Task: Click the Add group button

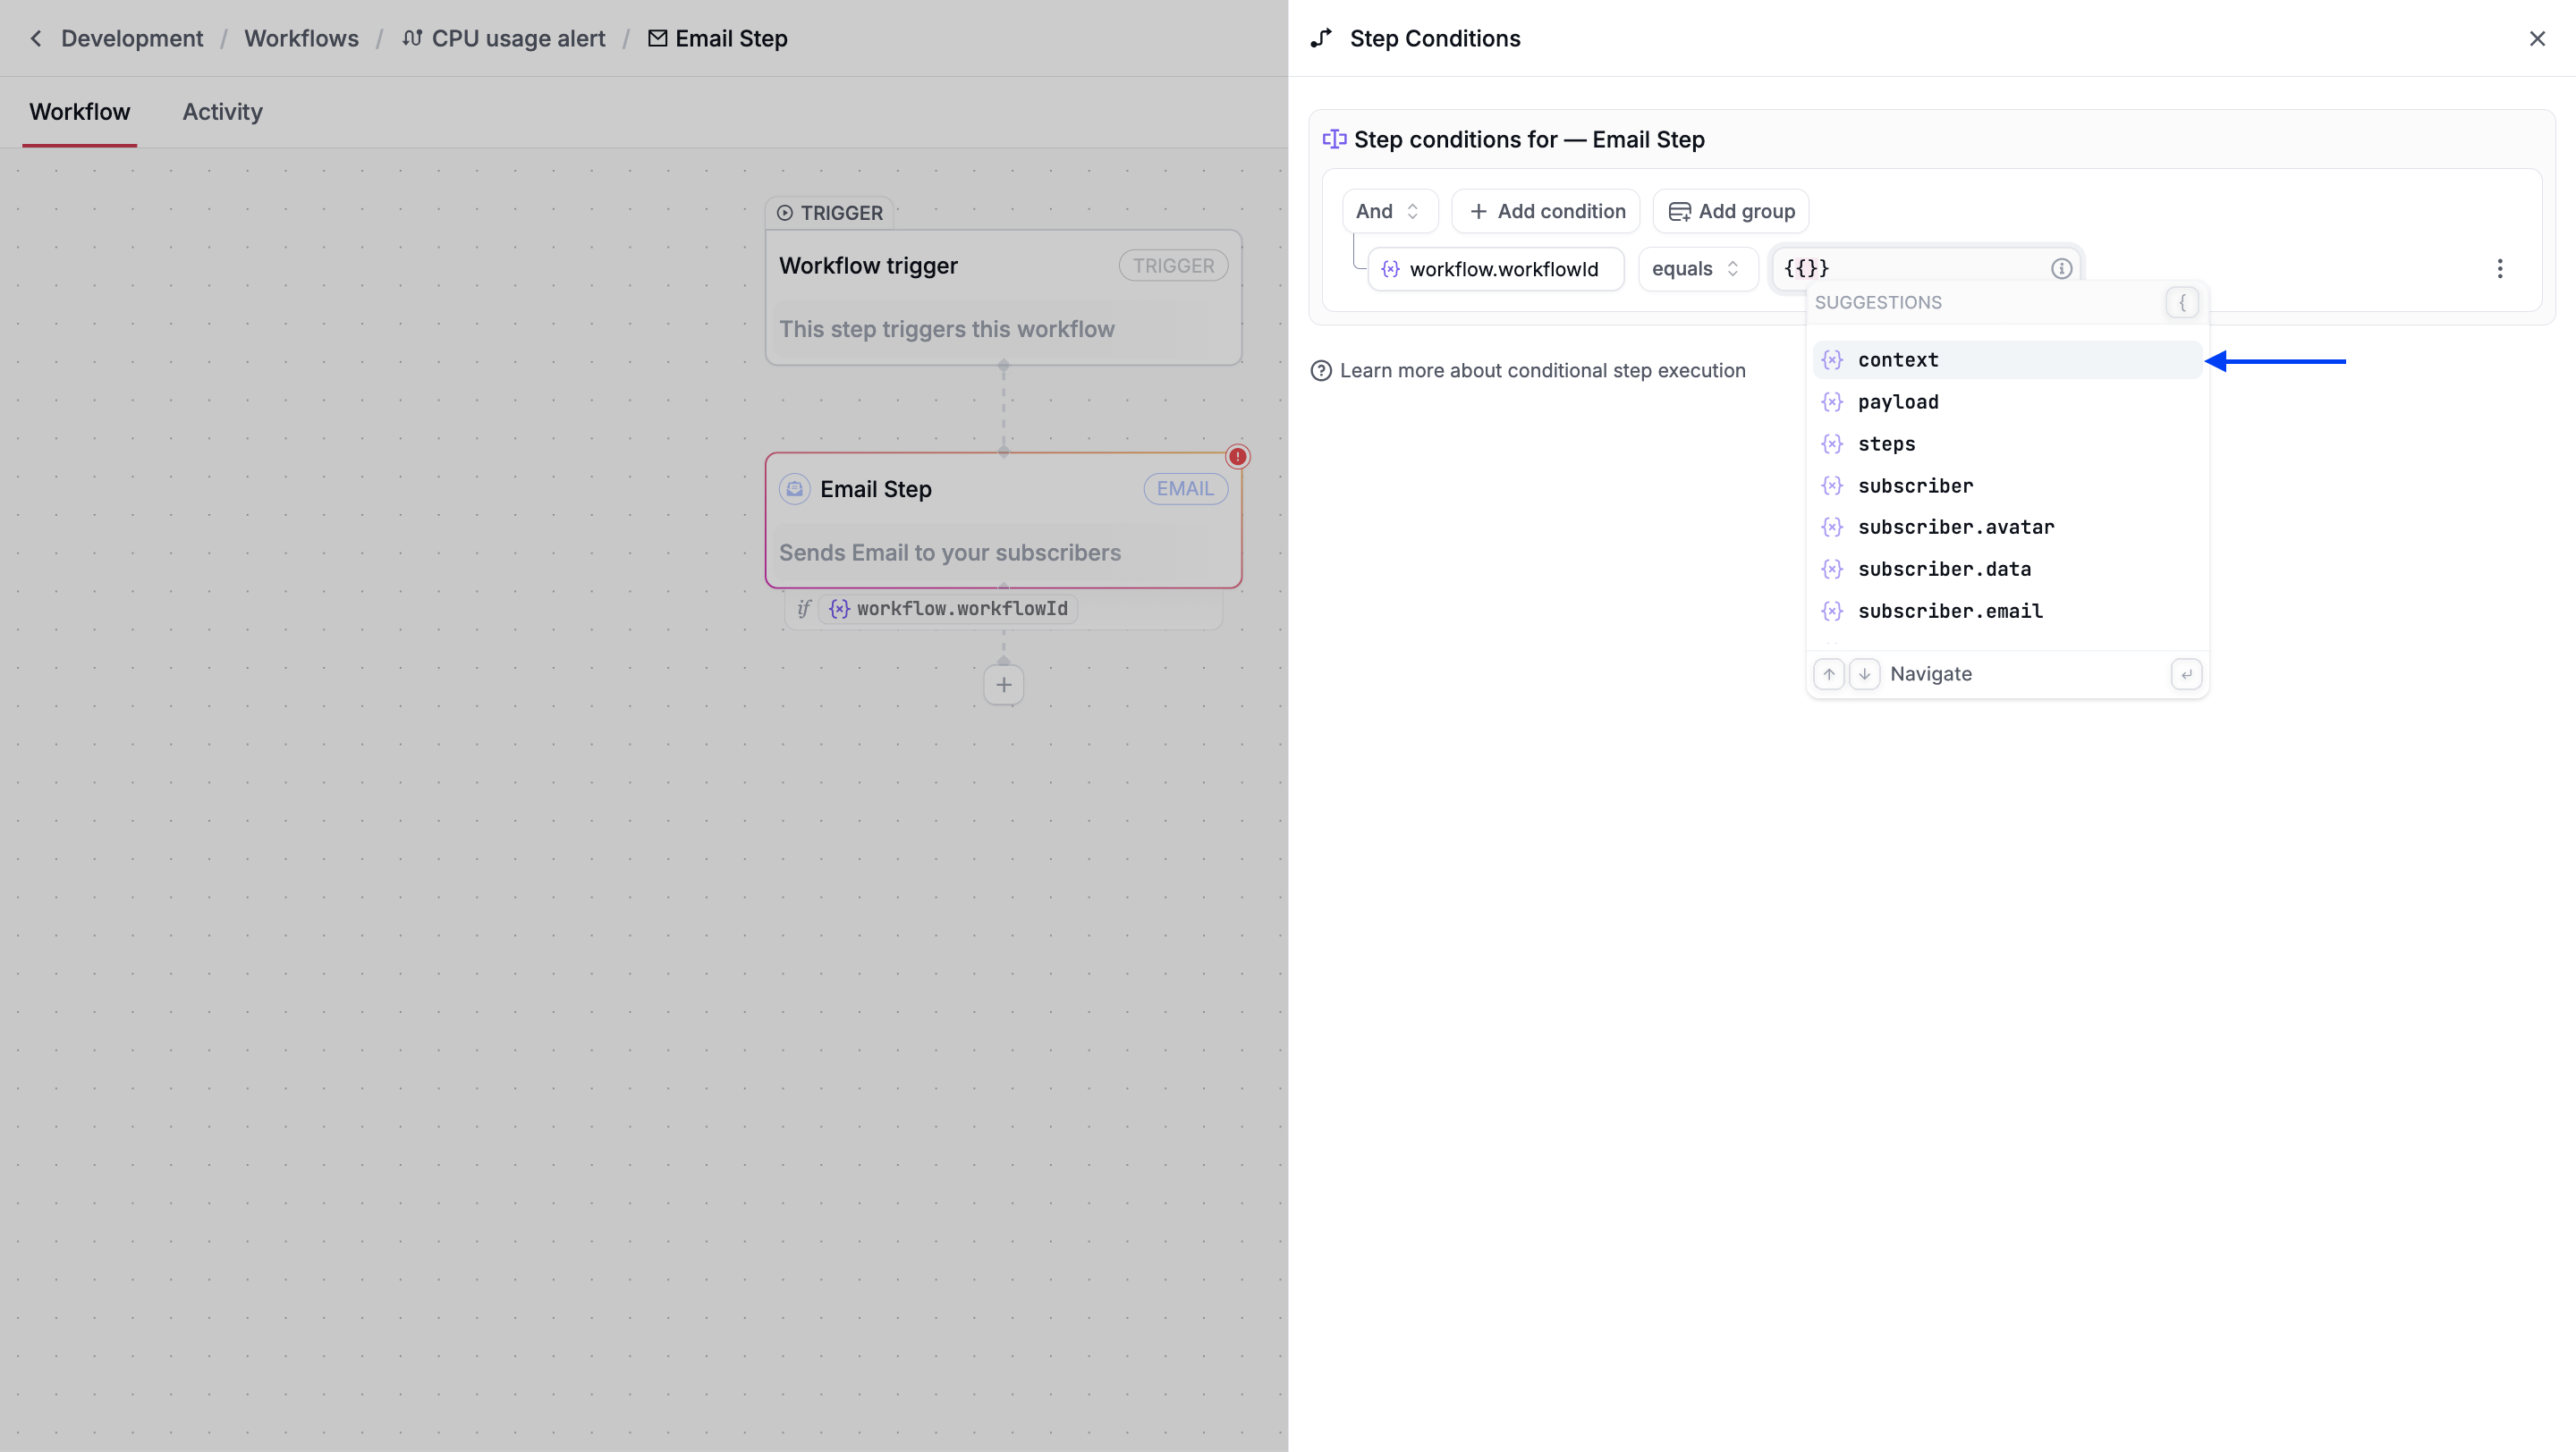Action: pos(1730,211)
